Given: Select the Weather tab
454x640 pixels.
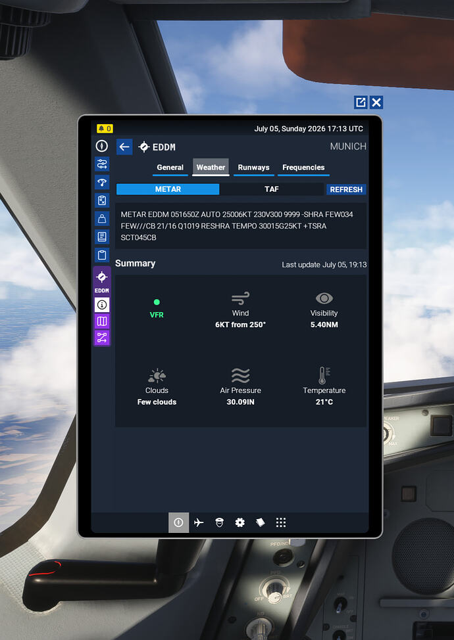Looking at the screenshot, I should [211, 168].
